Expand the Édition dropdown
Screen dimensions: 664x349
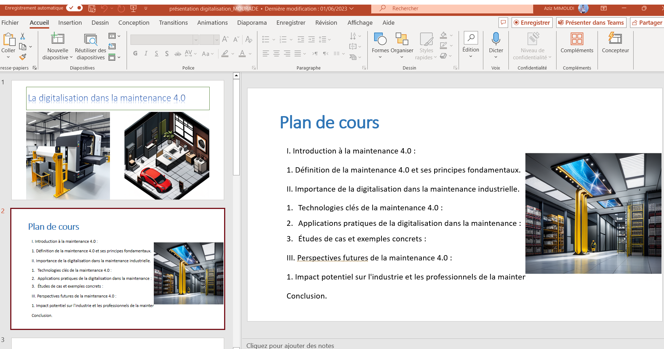(x=471, y=56)
